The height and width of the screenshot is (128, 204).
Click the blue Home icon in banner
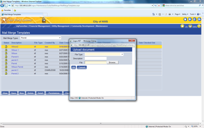(185, 19)
